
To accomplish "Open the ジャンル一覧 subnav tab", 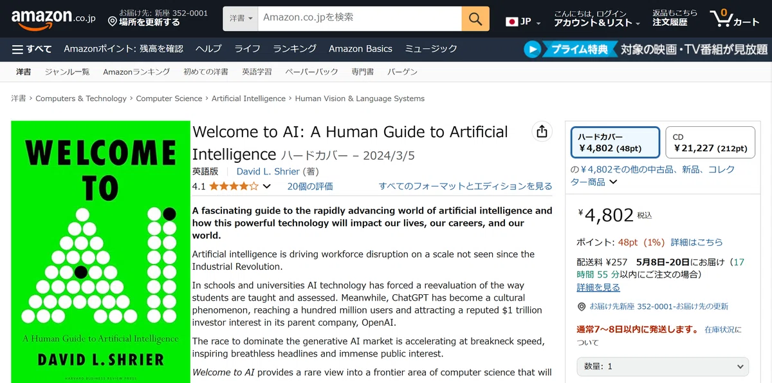I will (x=67, y=72).
